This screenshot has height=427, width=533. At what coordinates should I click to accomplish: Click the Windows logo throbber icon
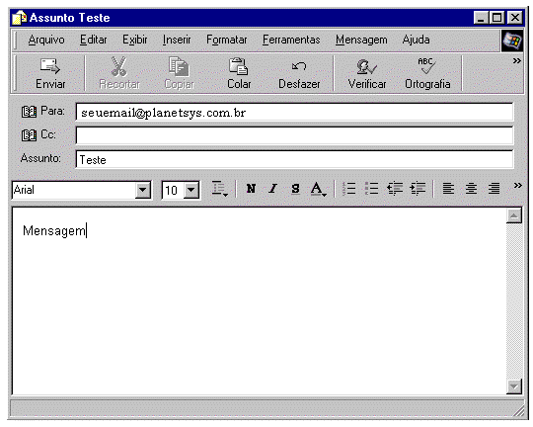coord(512,41)
